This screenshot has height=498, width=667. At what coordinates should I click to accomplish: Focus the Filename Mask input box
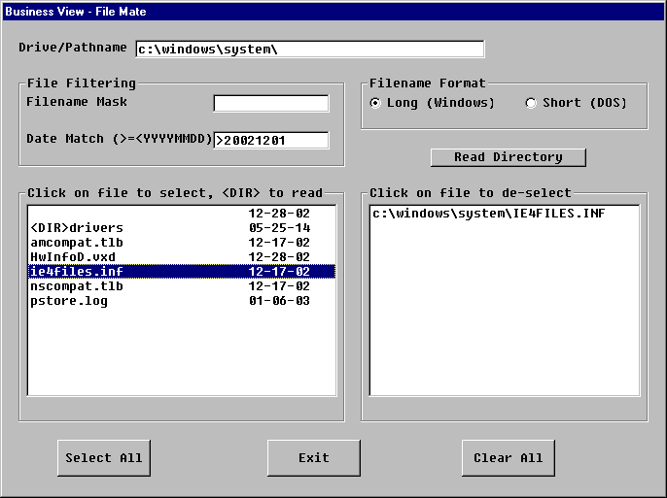point(271,103)
